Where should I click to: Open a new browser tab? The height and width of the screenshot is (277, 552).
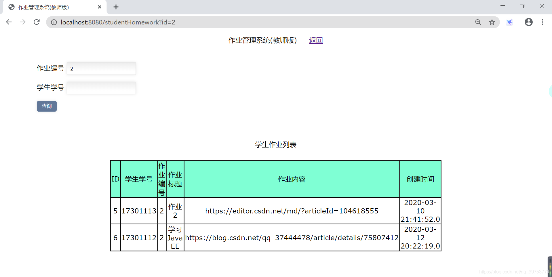tap(116, 7)
